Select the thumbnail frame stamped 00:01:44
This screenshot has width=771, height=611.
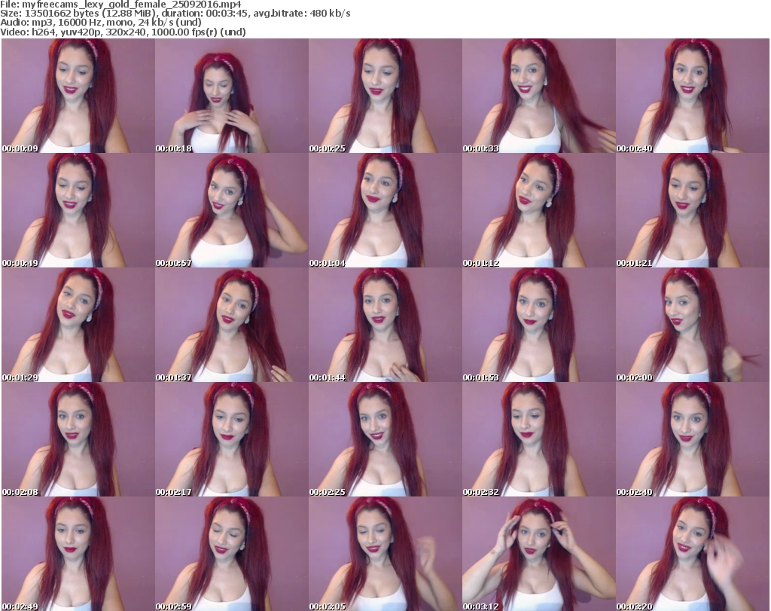pyautogui.click(x=385, y=325)
